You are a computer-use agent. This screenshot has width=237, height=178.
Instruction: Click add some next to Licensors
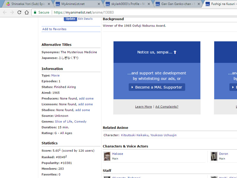(x=85, y=104)
